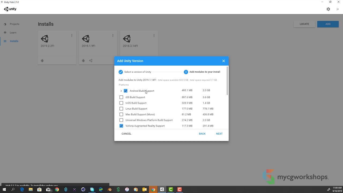This screenshot has width=343, height=193.
Task: Click the Installs list icon
Action: (x=5, y=41)
